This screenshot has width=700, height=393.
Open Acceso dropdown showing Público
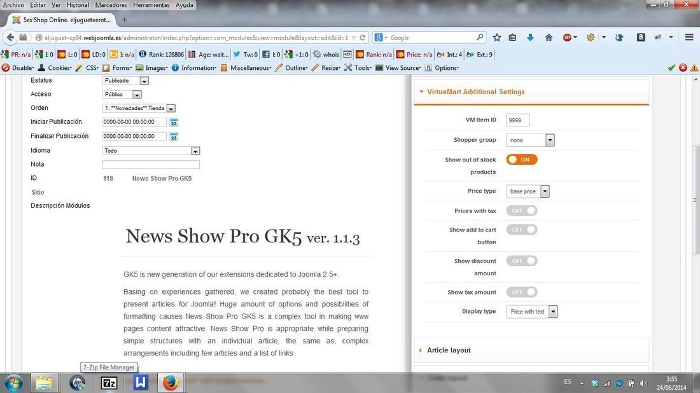click(122, 95)
